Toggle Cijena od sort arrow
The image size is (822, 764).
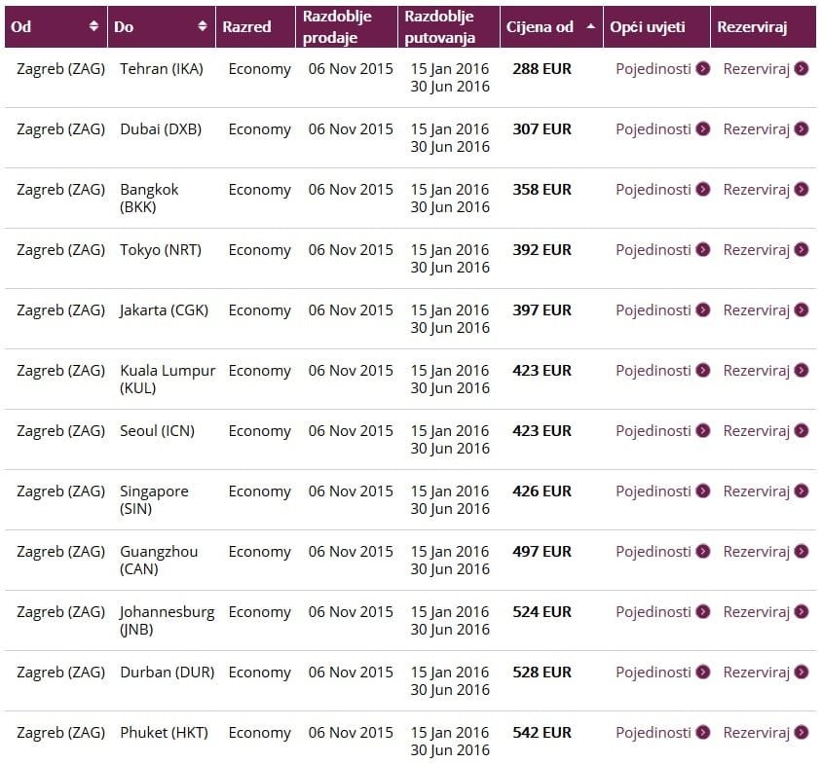(591, 25)
